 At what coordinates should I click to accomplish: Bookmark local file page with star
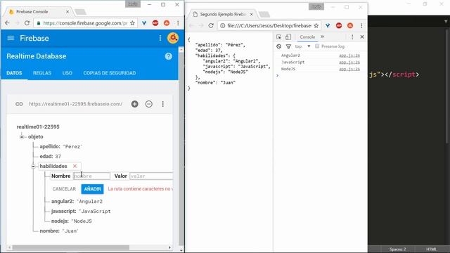(316, 25)
